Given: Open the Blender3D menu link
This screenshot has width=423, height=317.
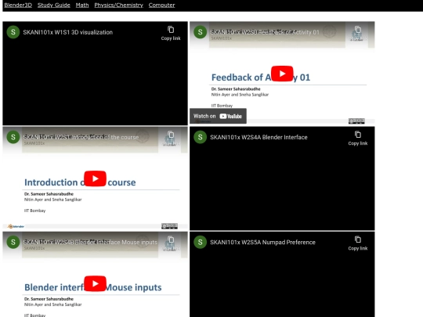Looking at the screenshot, I should click(18, 5).
